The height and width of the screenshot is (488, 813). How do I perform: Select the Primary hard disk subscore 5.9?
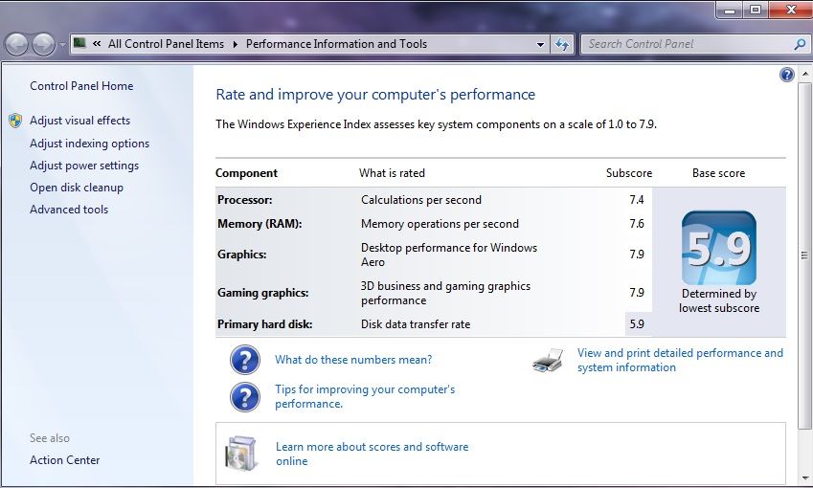point(636,324)
